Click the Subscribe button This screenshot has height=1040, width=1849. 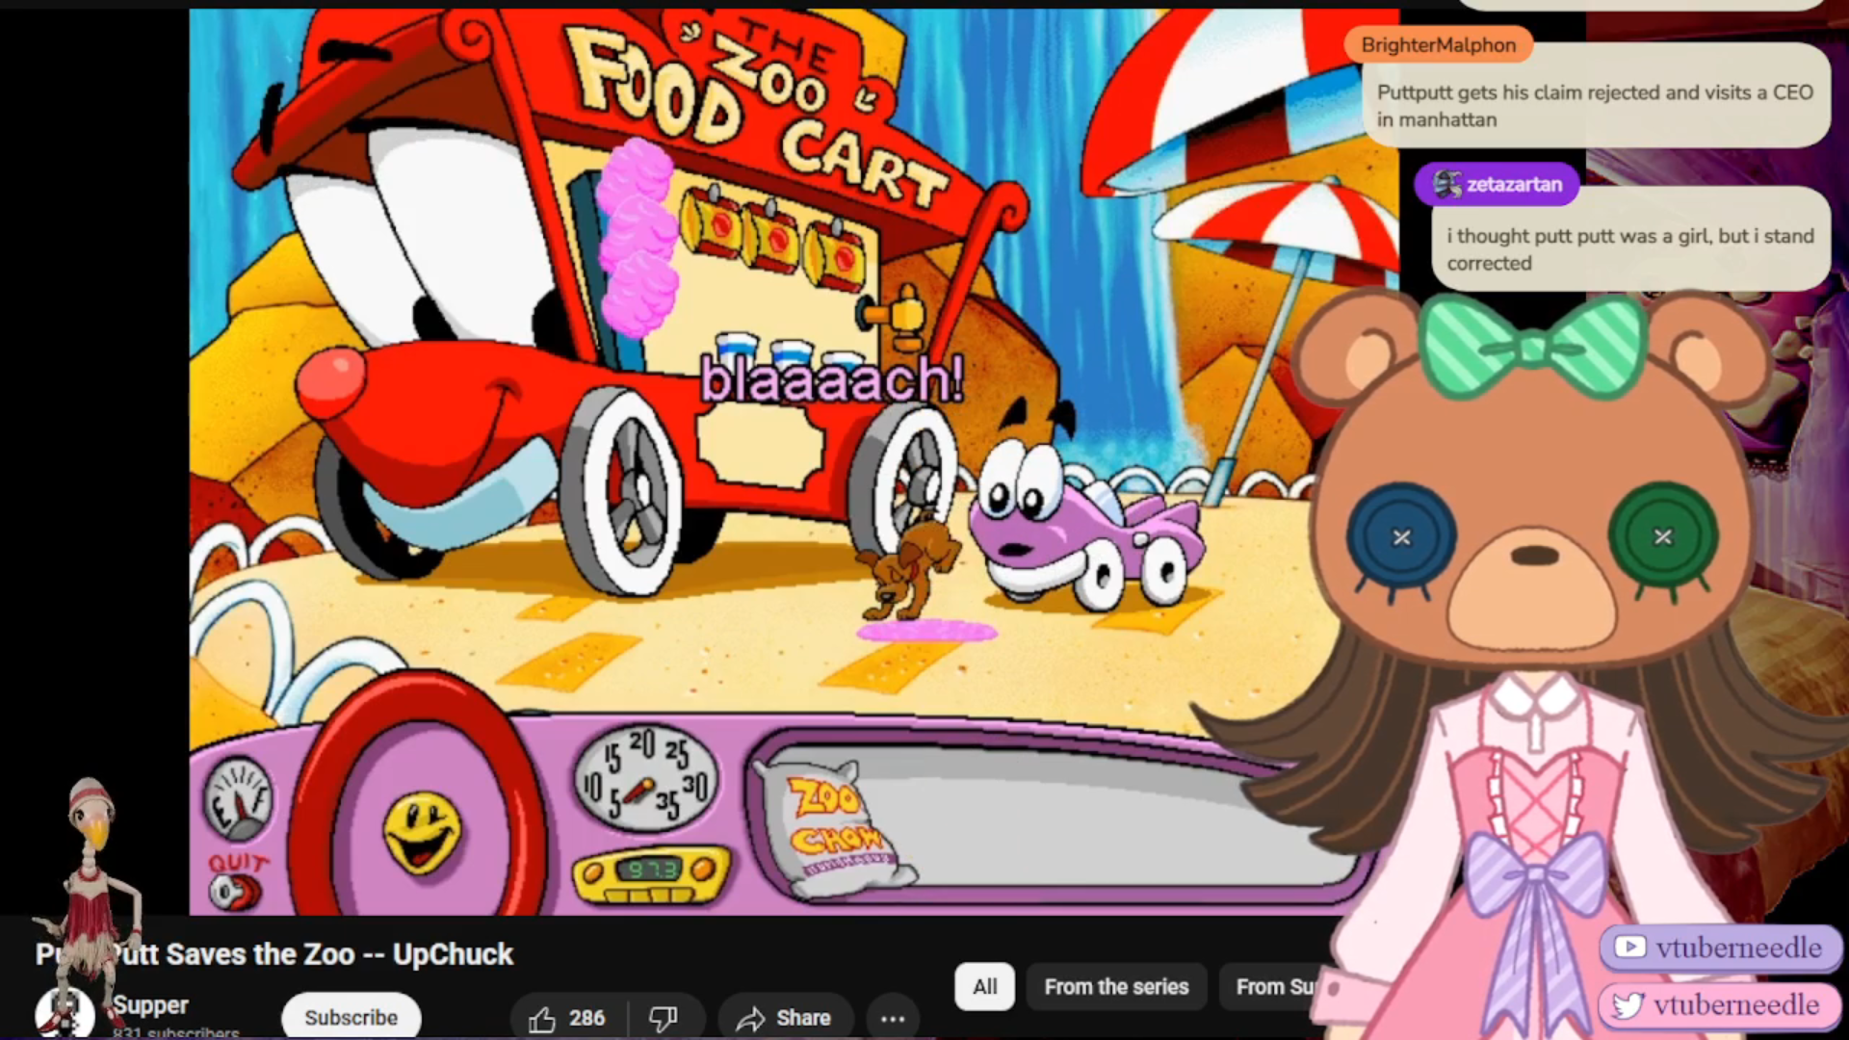coord(351,1018)
